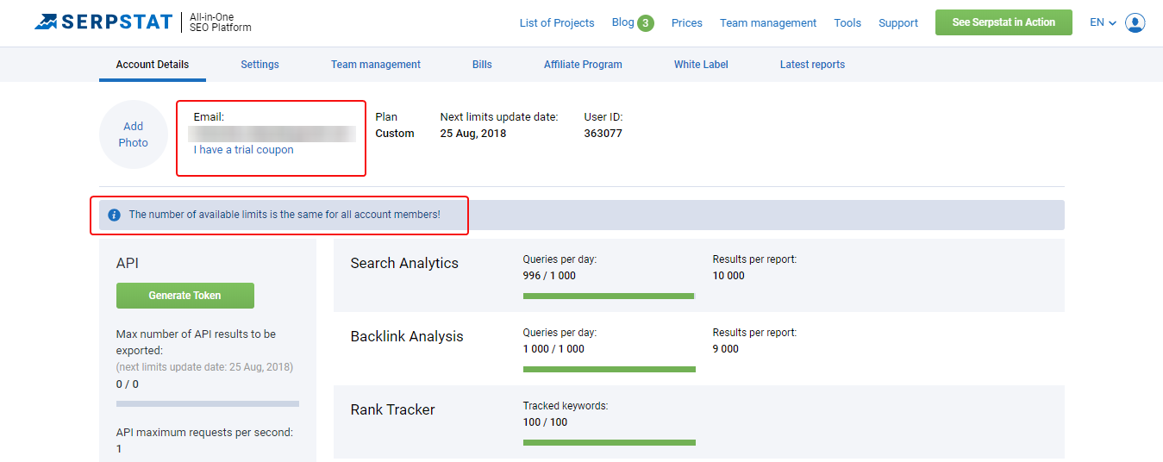Click the available limits notice text
The image size is (1163, 462).
pyautogui.click(x=284, y=215)
